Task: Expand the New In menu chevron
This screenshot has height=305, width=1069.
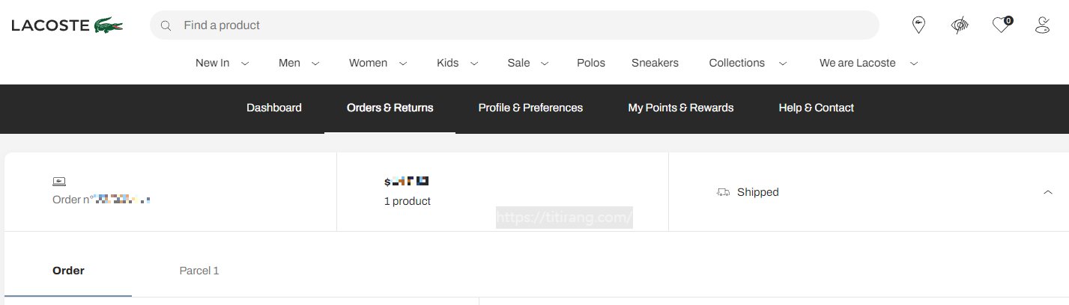Action: click(245, 64)
